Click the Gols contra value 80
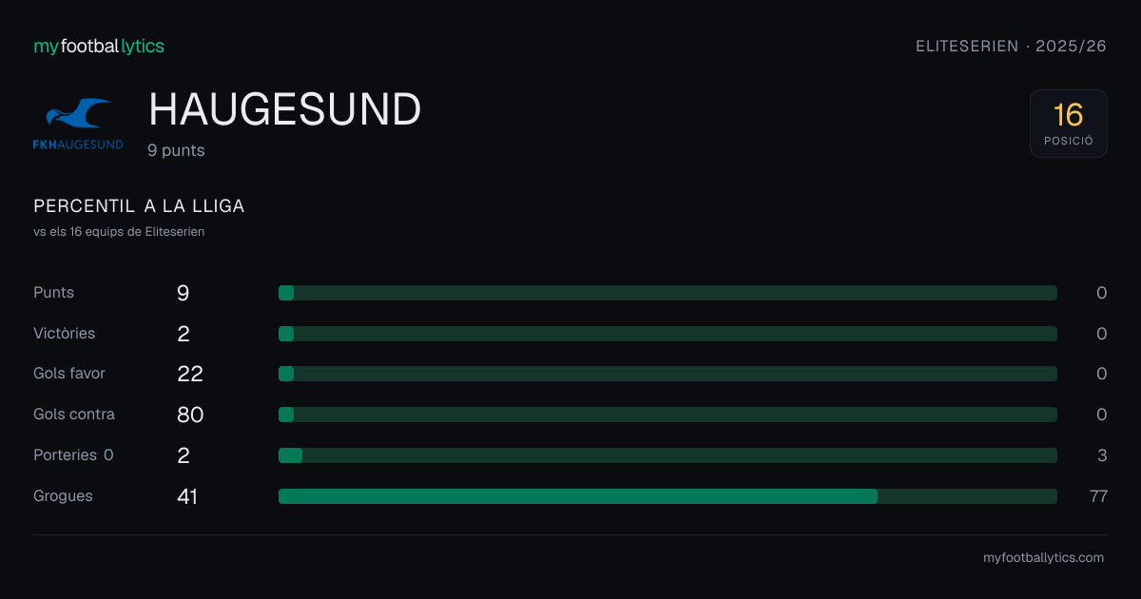Screen dimensions: 1141x599 point(190,415)
